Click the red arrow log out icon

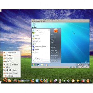pos(83,81)
